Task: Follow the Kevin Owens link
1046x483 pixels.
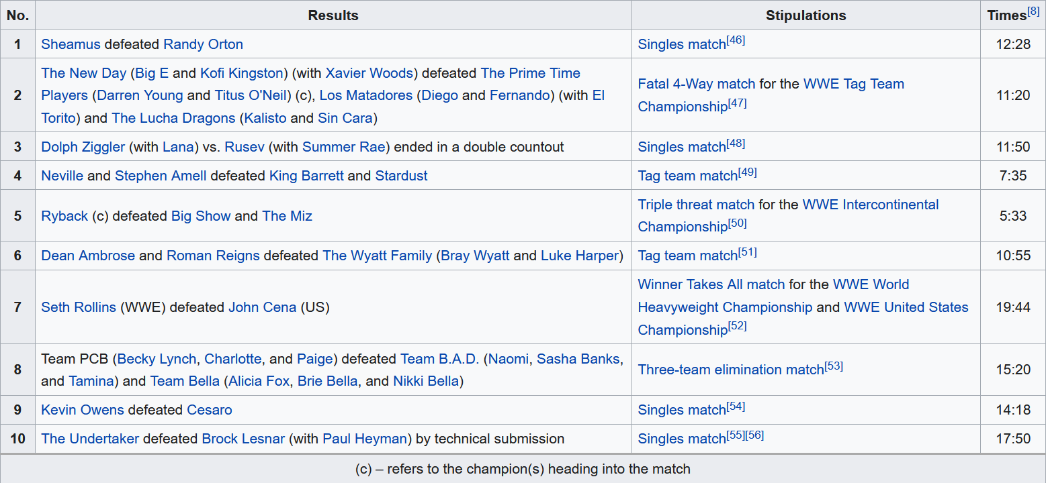Action: (x=83, y=410)
